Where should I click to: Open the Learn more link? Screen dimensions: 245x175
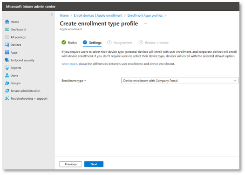[69, 64]
